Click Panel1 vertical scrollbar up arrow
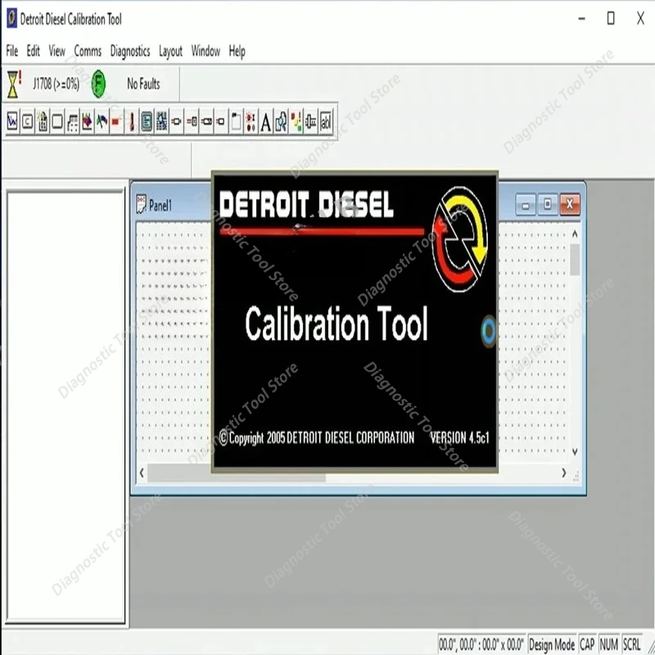Image resolution: width=655 pixels, height=655 pixels. pos(575,234)
